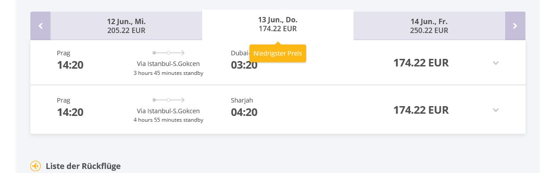Viewport: 552px width, 173px height.
Task: Choose the 174.22 EUR price for Dubai flight
Action: coord(421,63)
